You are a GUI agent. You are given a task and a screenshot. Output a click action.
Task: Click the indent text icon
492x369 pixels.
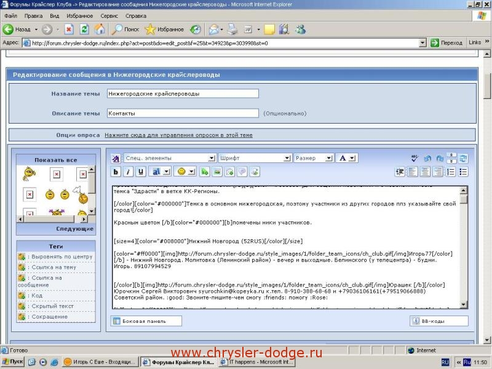point(400,172)
